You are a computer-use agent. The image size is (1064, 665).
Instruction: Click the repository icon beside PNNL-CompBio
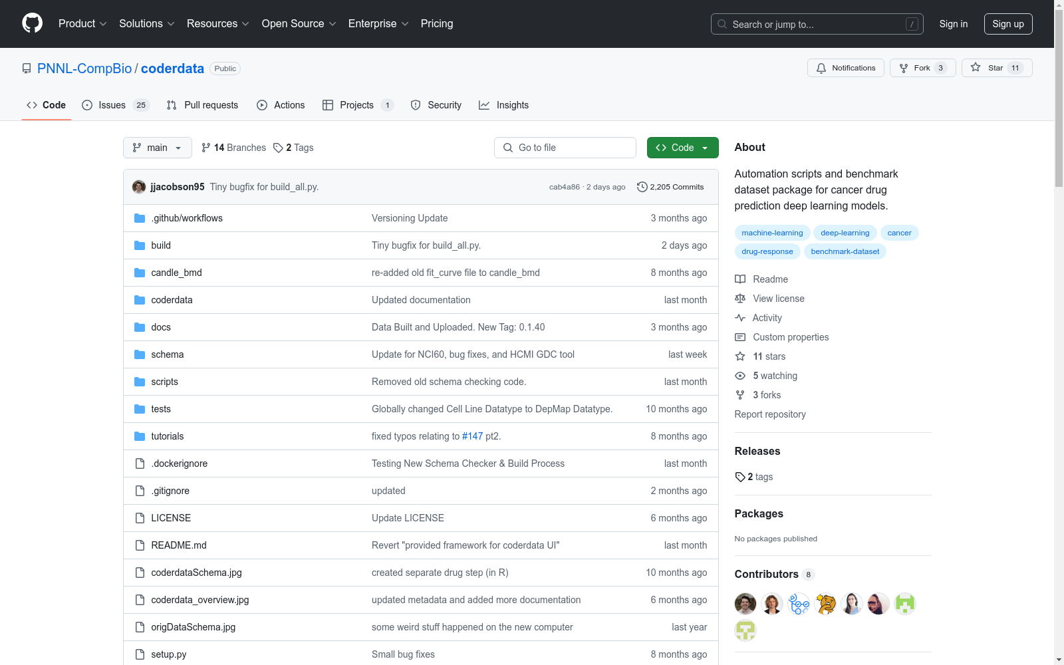[27, 68]
